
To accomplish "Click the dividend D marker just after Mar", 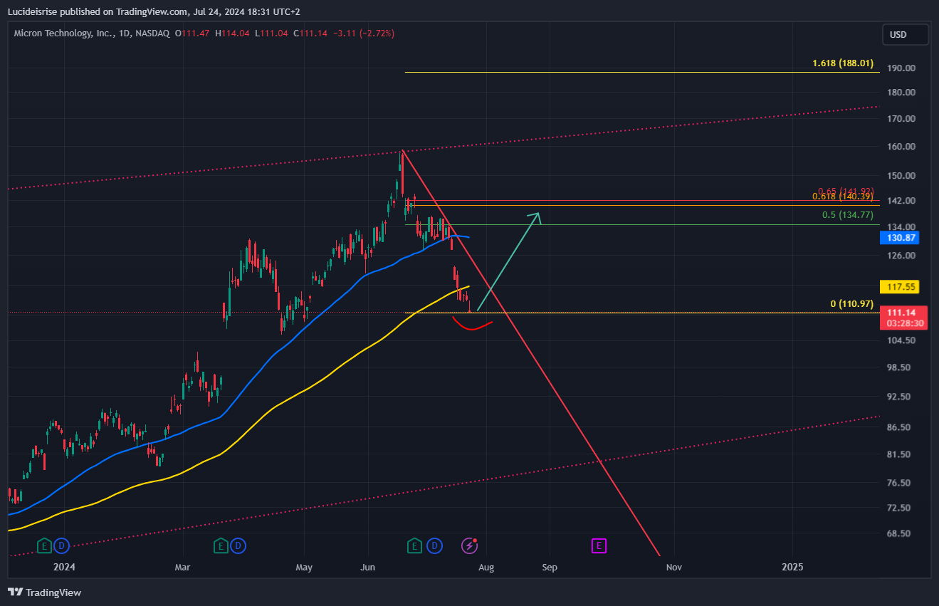I will (238, 546).
